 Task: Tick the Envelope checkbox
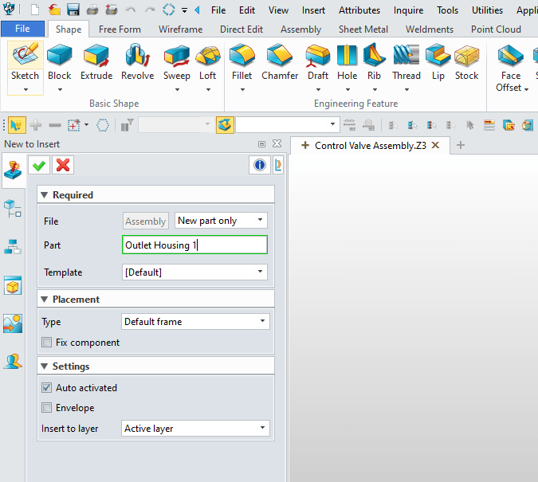point(48,408)
